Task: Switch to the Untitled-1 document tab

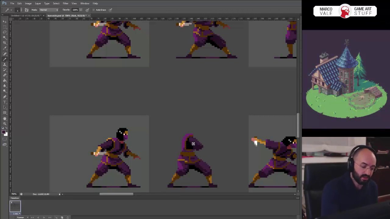Action: point(26,16)
